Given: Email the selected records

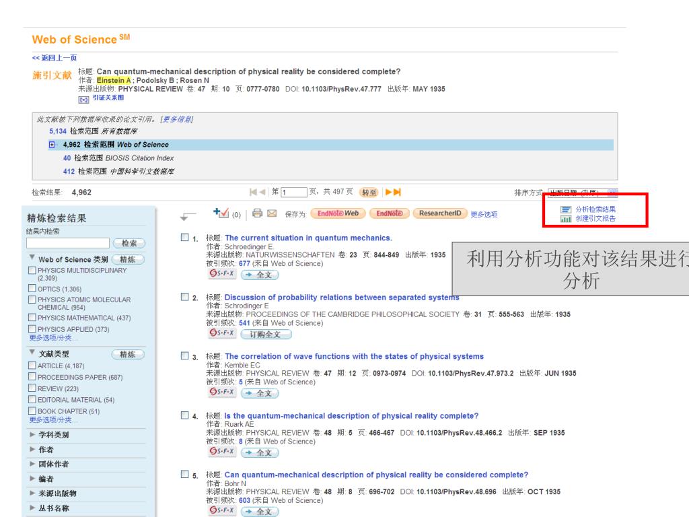Looking at the screenshot, I should point(272,213).
